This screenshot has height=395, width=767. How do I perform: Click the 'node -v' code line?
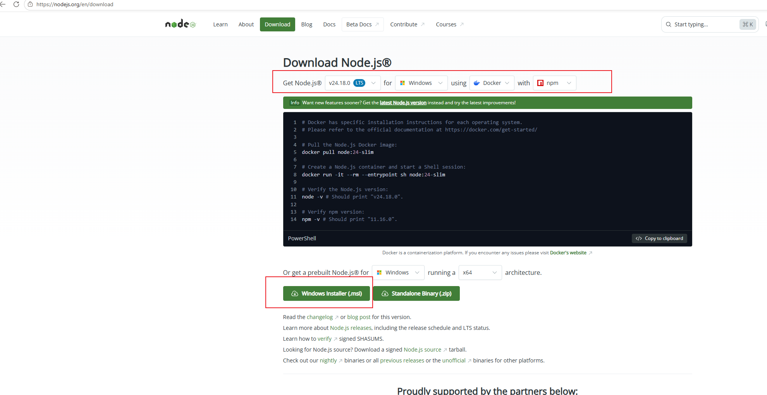tap(353, 197)
